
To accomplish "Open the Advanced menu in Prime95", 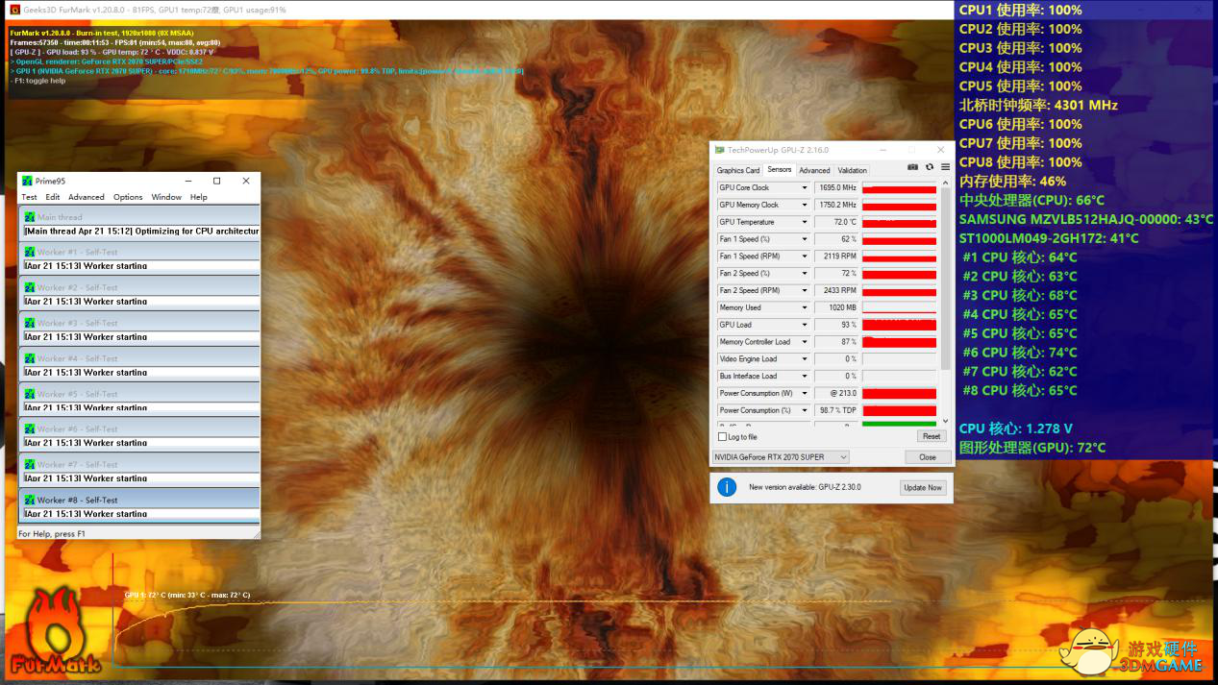I will coord(87,197).
